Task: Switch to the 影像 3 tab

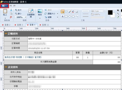Action: (19, 25)
